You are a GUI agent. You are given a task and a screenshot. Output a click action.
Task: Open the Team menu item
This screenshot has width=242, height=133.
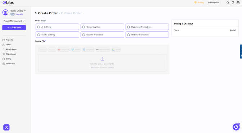pos(6,45)
